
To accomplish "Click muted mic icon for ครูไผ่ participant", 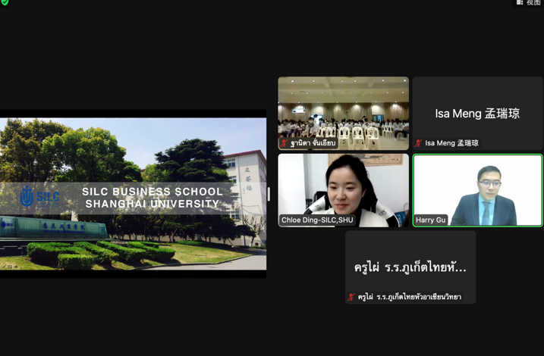I will [351, 297].
